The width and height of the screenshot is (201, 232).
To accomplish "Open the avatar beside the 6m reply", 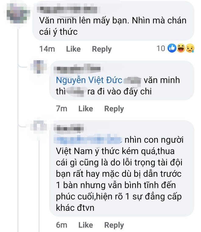I will 39,126.
